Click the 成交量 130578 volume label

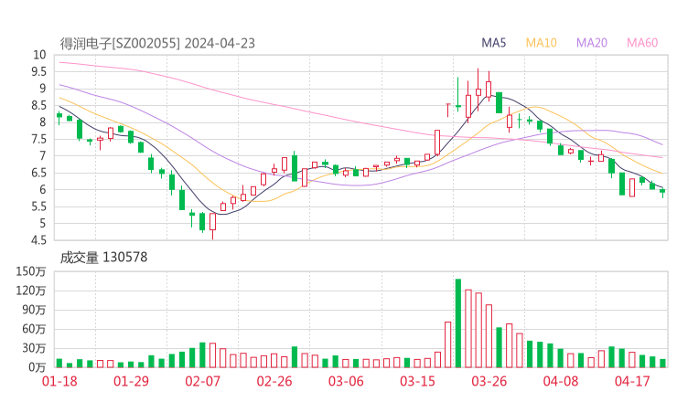103,258
